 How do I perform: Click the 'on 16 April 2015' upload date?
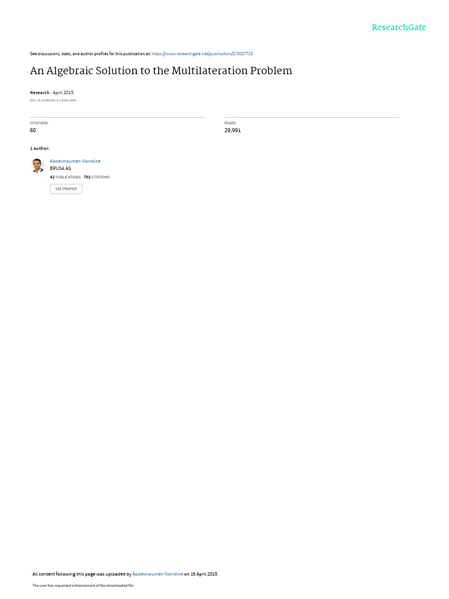tap(201, 574)
